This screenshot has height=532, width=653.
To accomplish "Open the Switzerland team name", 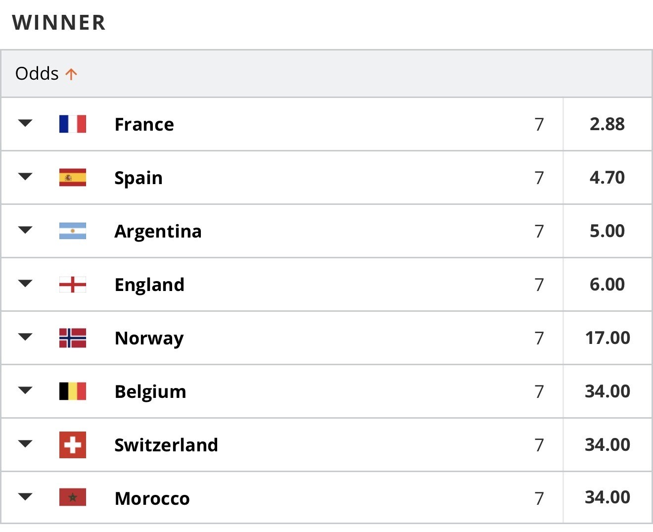I will pyautogui.click(x=166, y=445).
